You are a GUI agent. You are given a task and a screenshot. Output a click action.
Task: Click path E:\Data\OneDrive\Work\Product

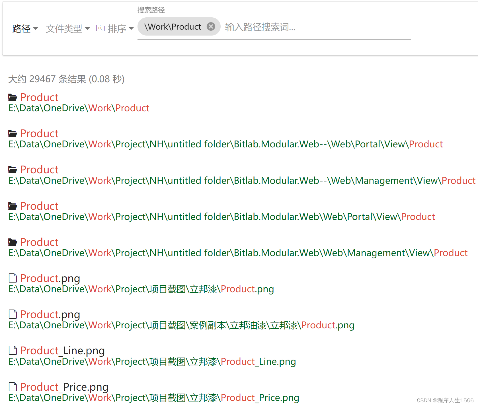[x=79, y=108]
